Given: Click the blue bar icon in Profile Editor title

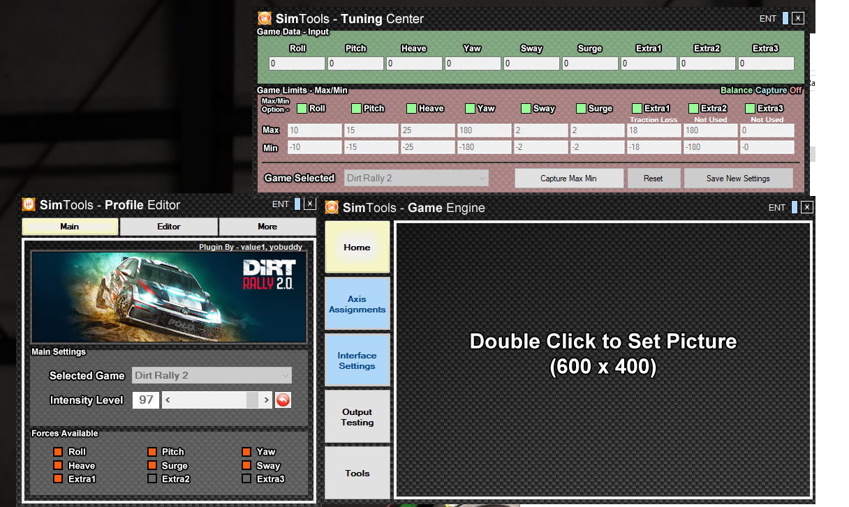Looking at the screenshot, I should point(298,204).
